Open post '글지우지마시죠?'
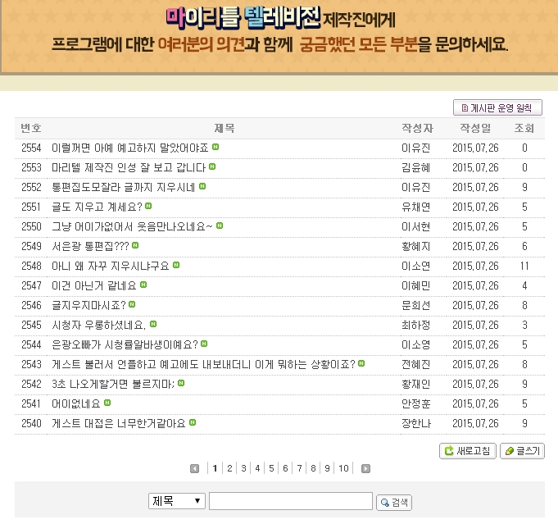 [x=89, y=305]
